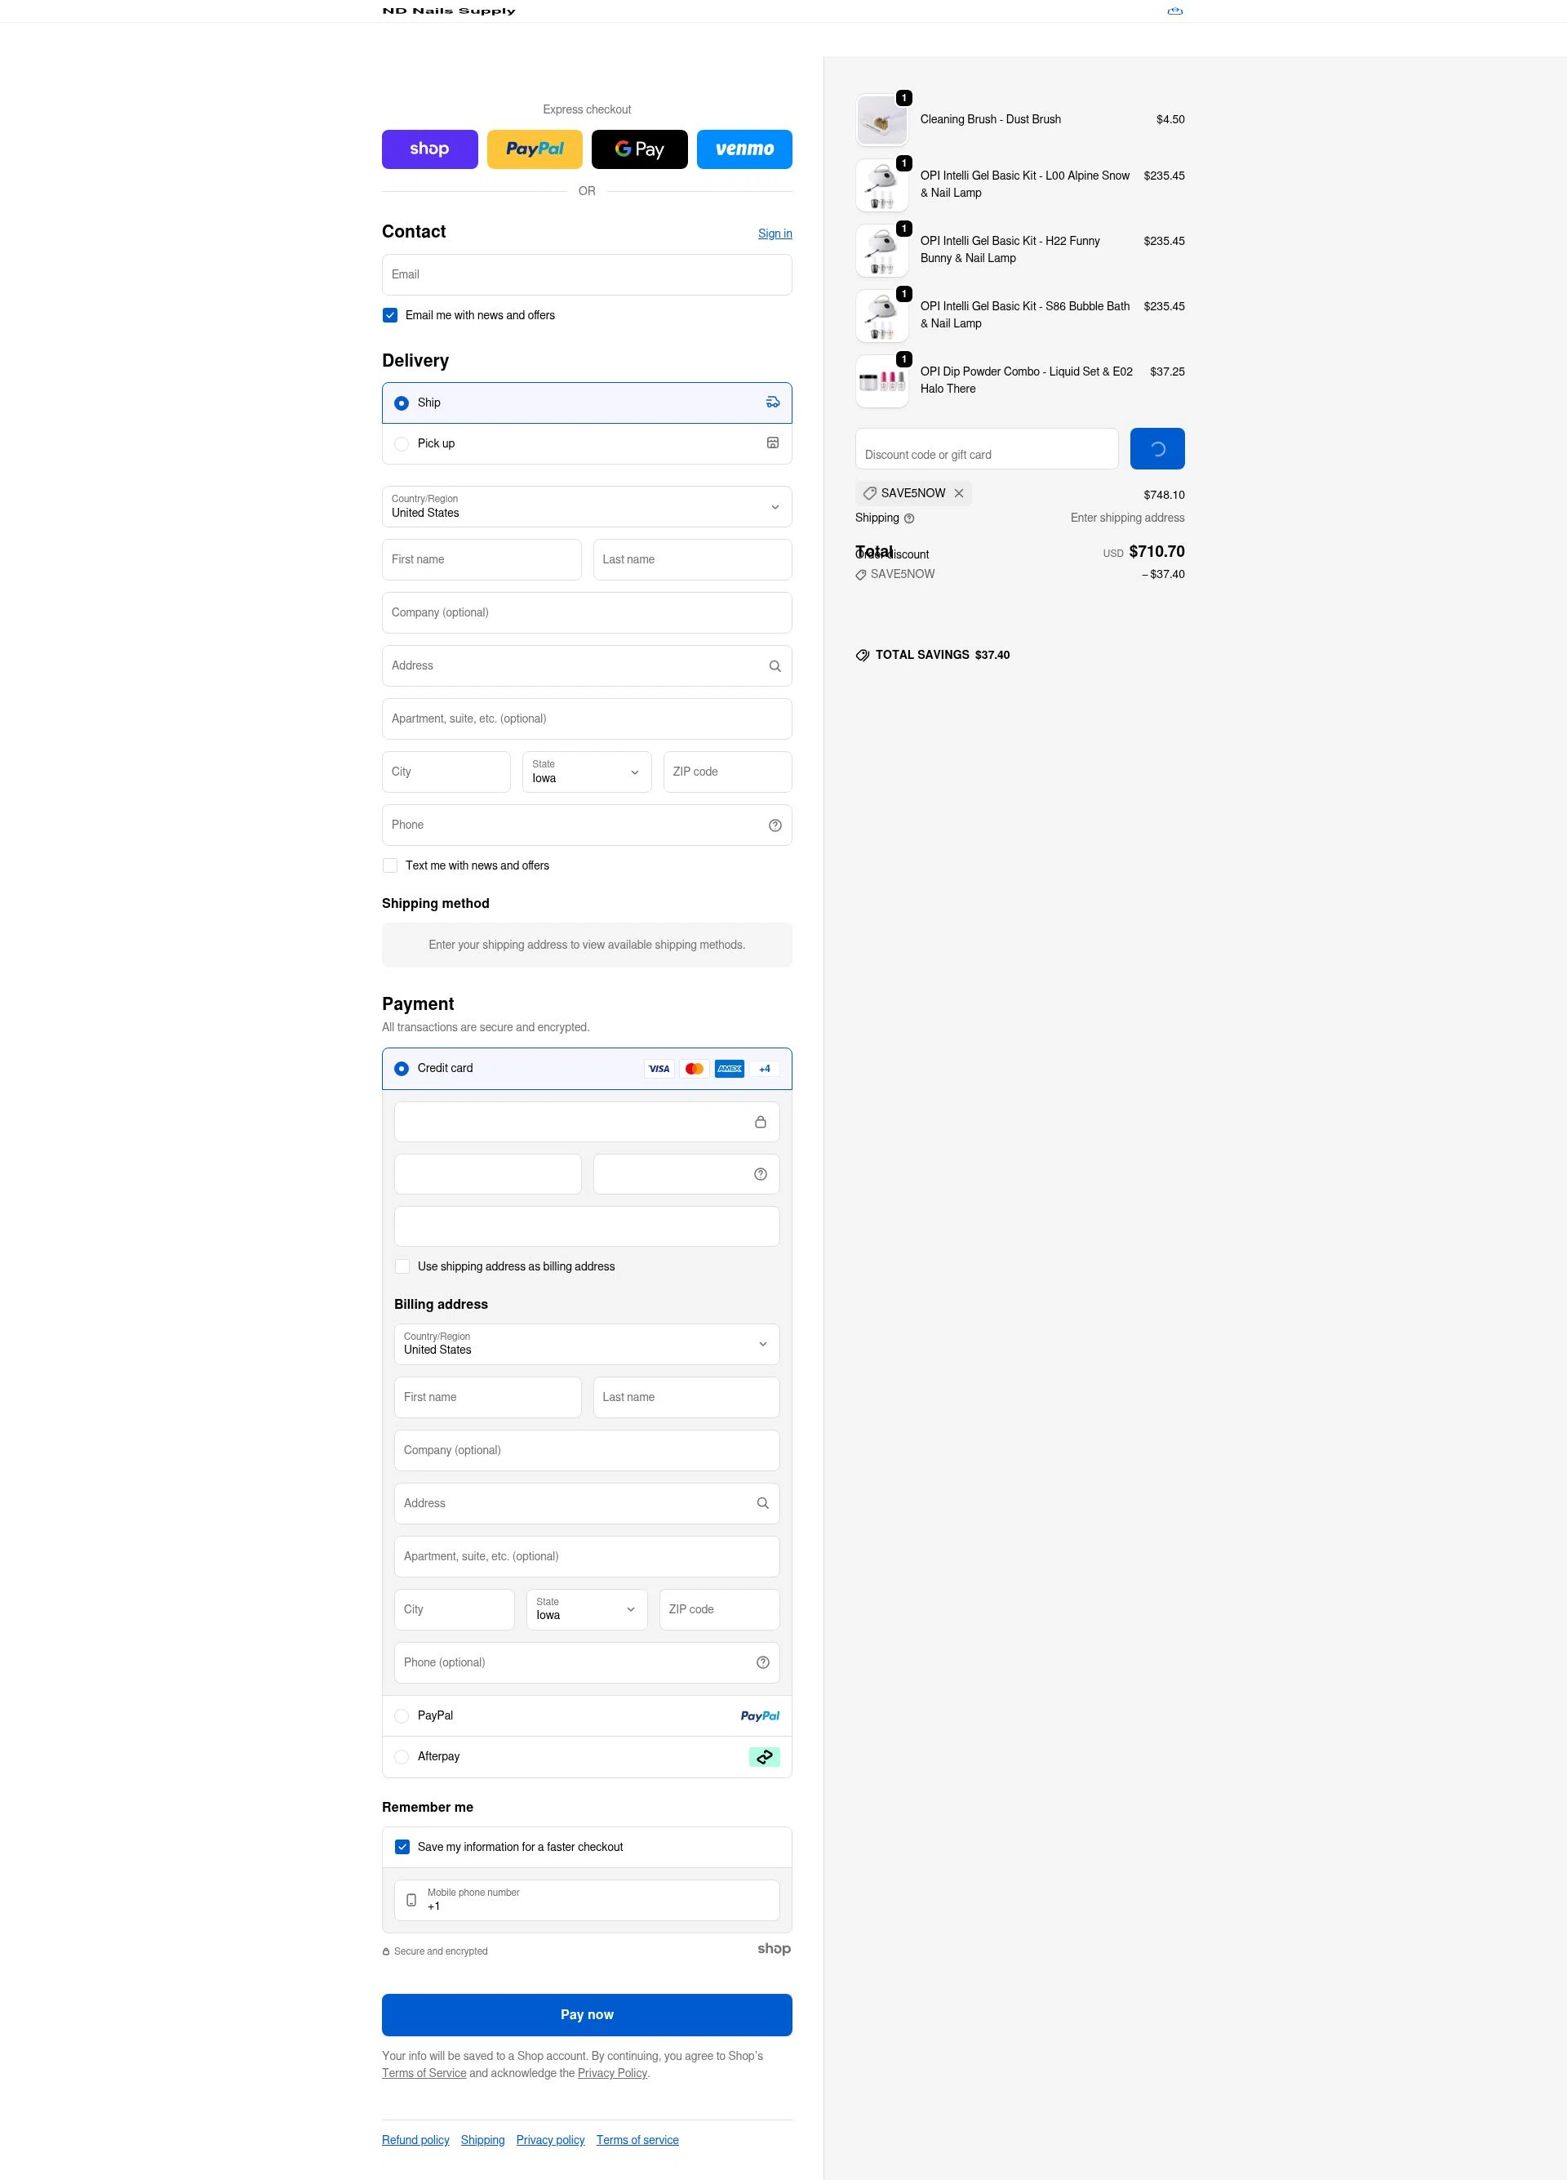1567x2180 pixels.
Task: Remove the SAVE5NOW discount code
Action: pyautogui.click(x=960, y=493)
